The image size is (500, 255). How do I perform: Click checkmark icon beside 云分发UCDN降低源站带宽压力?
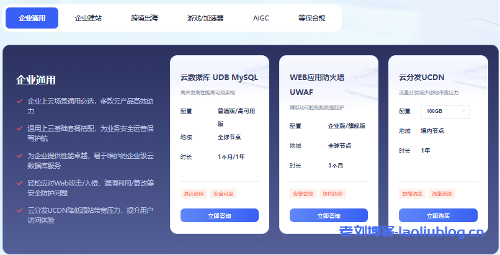20,210
